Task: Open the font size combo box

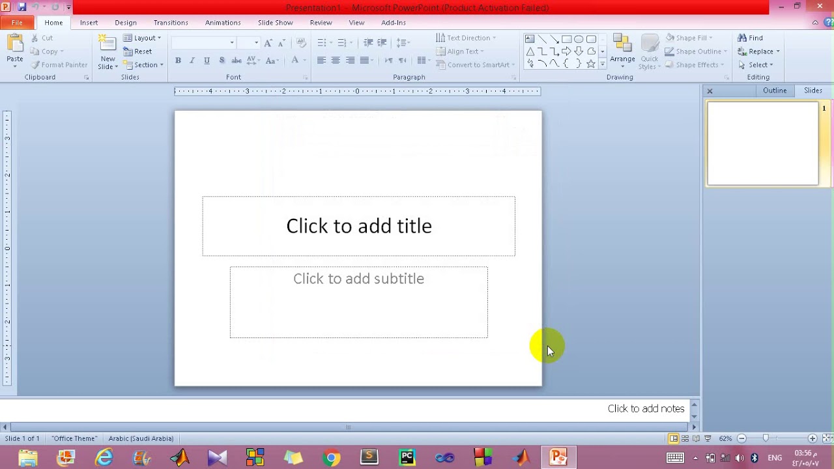Action: [248, 42]
